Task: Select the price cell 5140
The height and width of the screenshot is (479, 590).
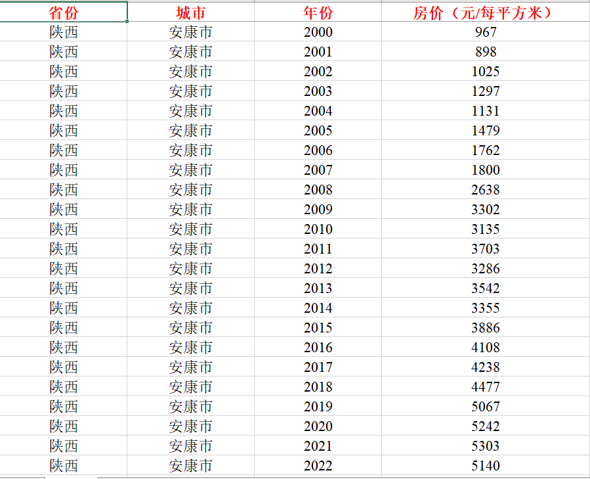Action: (x=486, y=465)
